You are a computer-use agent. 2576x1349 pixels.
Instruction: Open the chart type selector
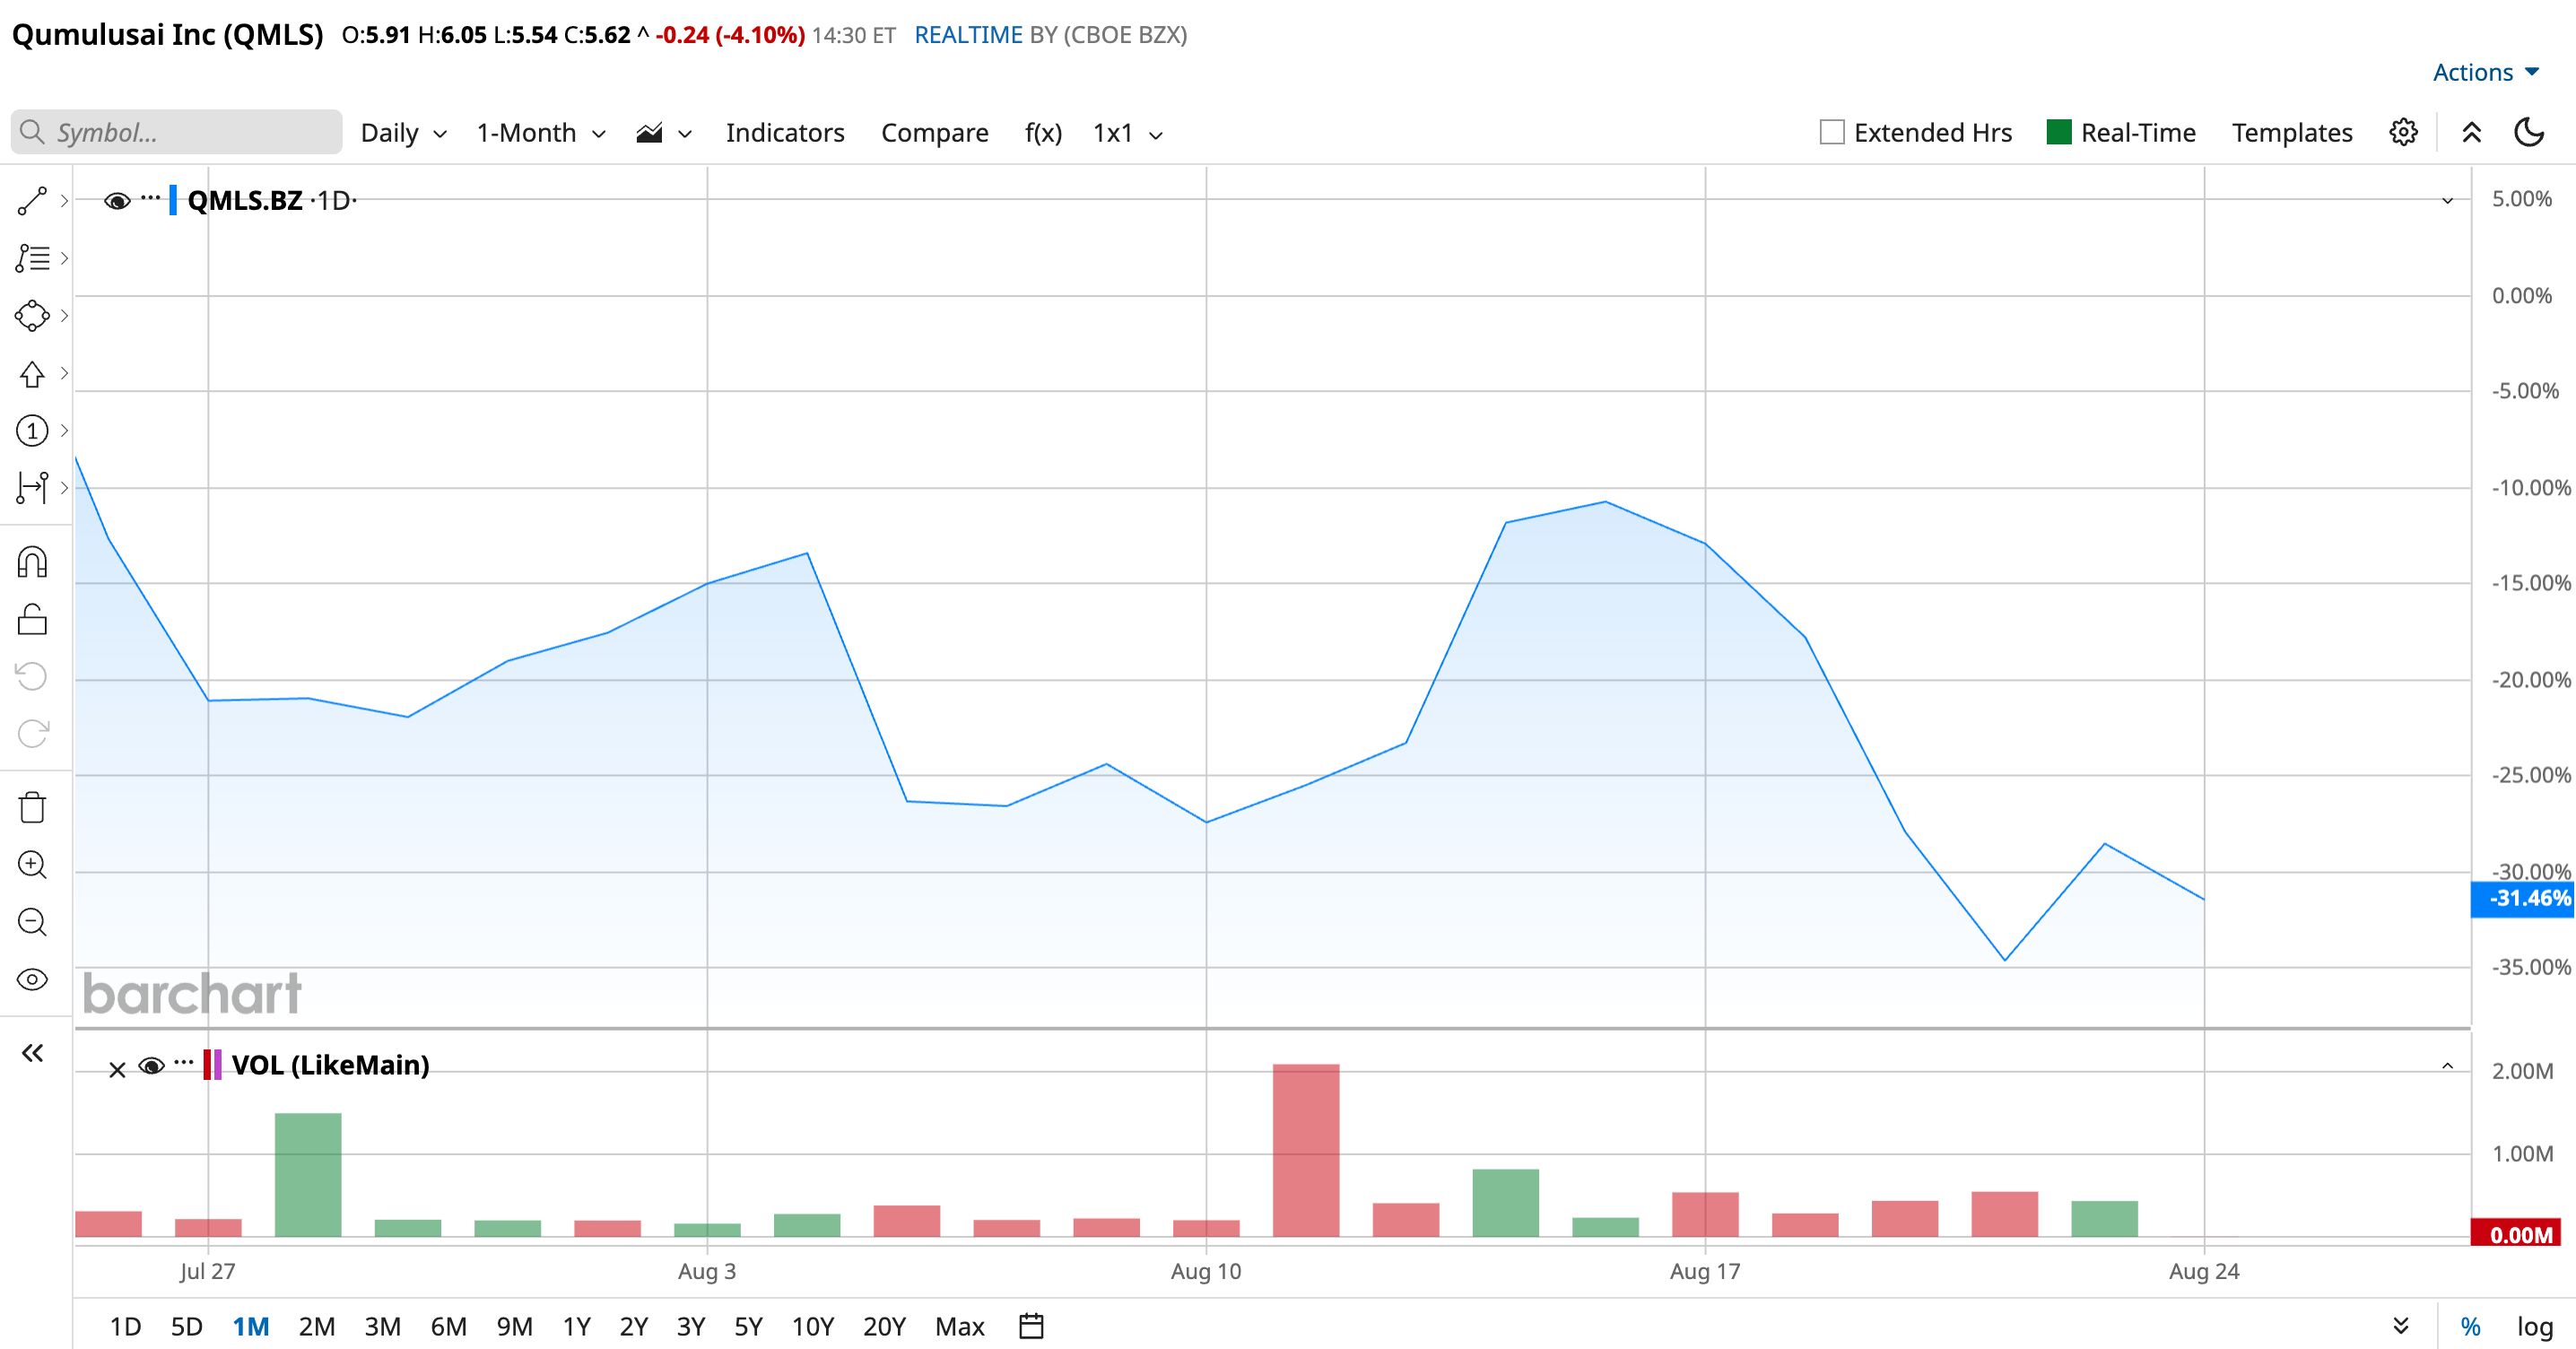(664, 133)
